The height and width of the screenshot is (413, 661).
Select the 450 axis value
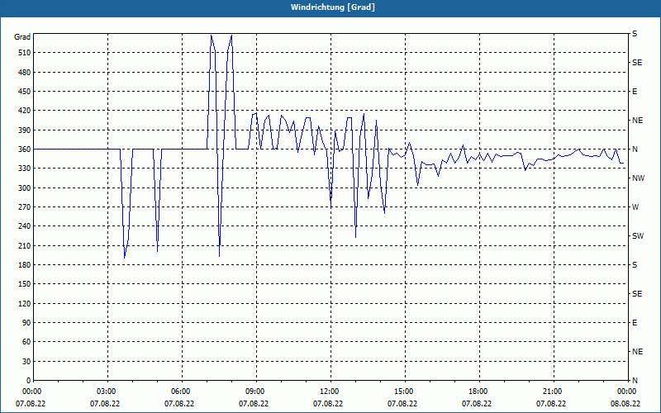pyautogui.click(x=25, y=92)
